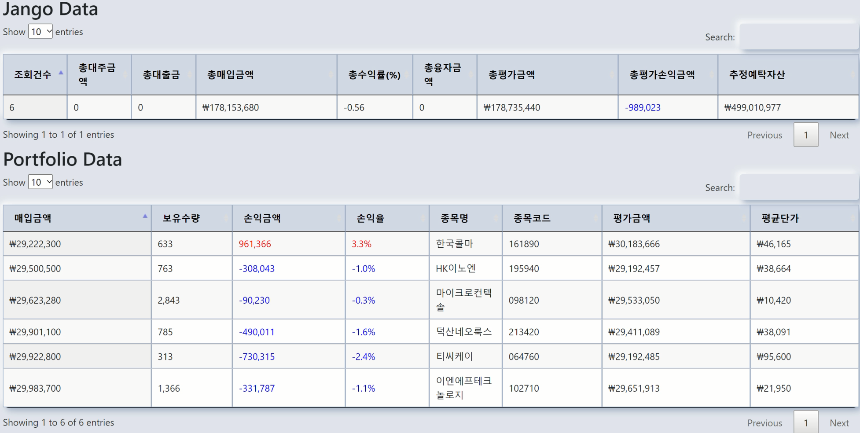Sort Jango table by 조회건수 column
860x433 pixels.
[35, 74]
